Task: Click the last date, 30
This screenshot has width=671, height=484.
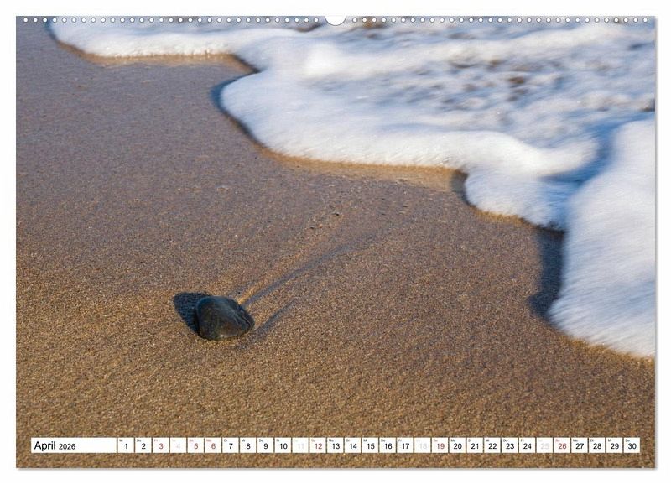Action: click(632, 445)
